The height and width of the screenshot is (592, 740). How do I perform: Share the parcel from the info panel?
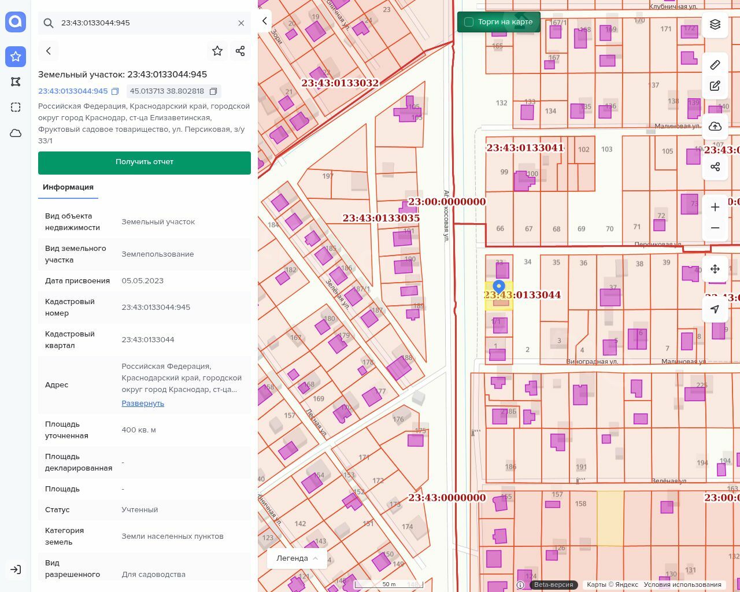(x=240, y=51)
